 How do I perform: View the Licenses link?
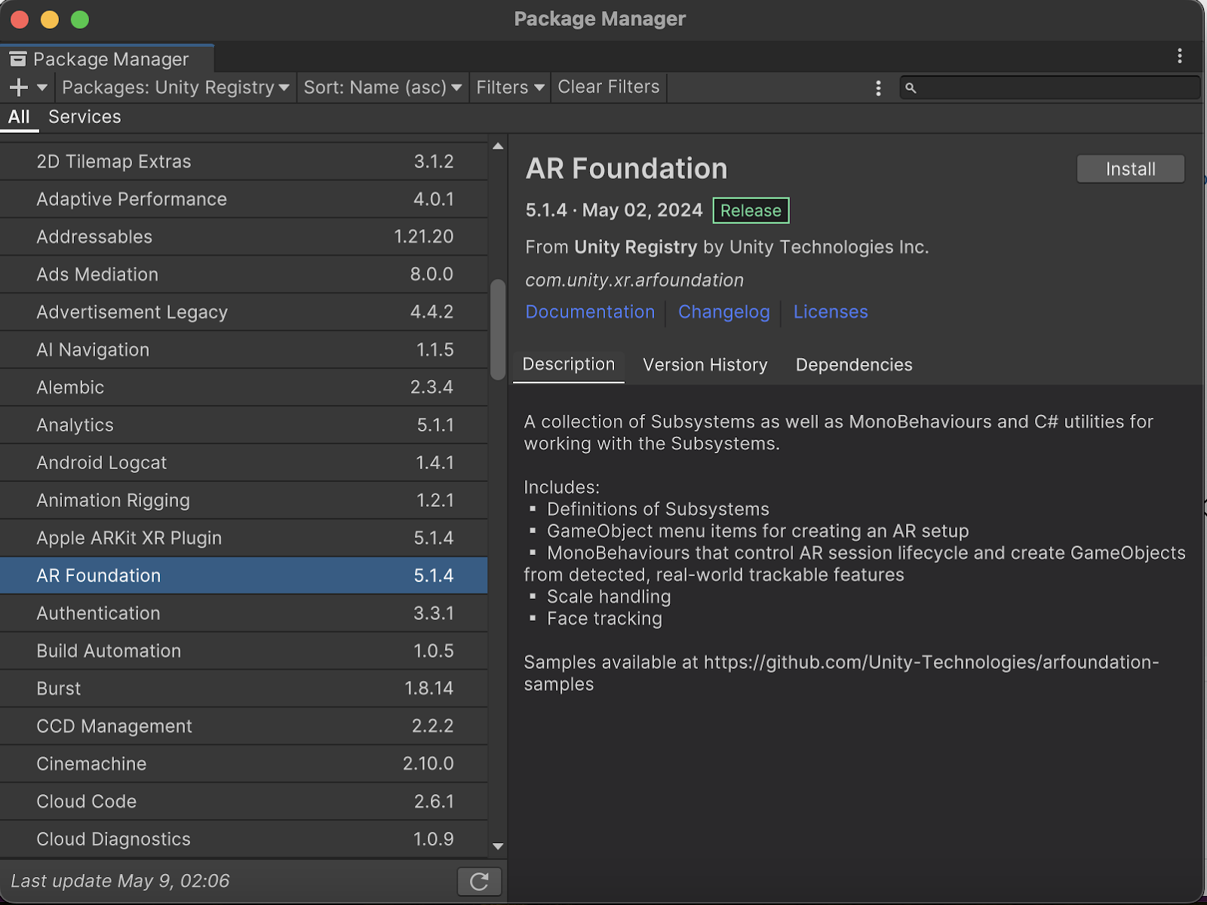[830, 311]
